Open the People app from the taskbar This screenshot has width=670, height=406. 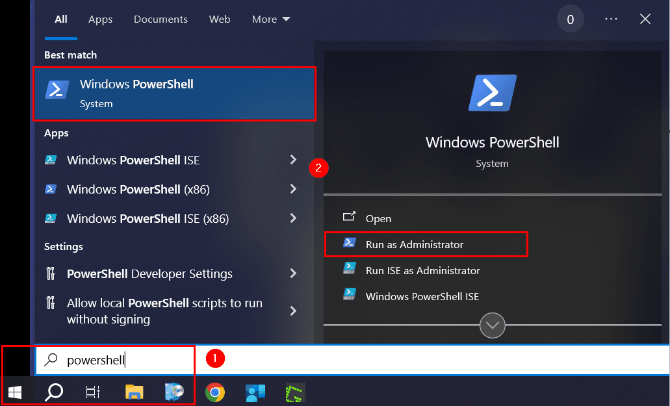pyautogui.click(x=254, y=392)
